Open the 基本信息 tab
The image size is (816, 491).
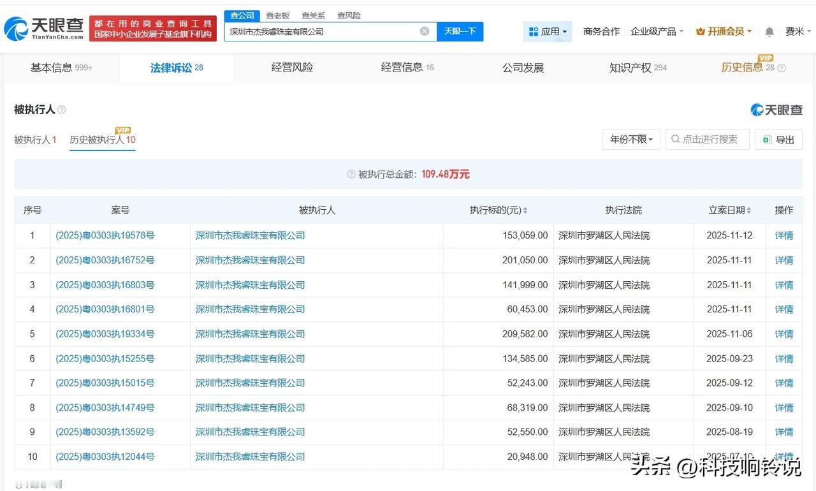coord(61,68)
